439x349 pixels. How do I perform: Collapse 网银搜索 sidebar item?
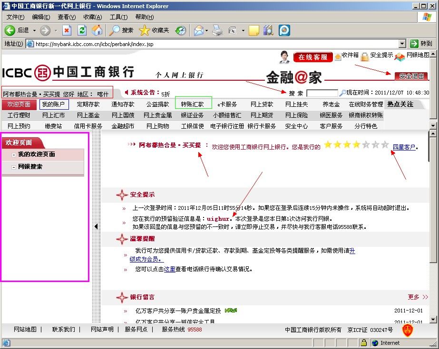pos(13,167)
